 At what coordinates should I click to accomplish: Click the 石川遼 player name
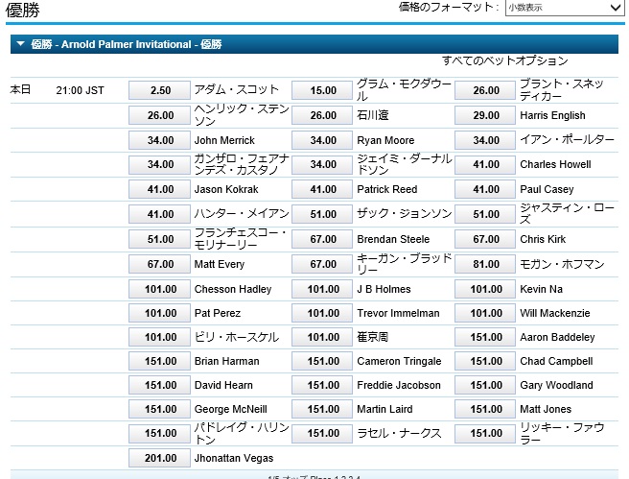[373, 115]
